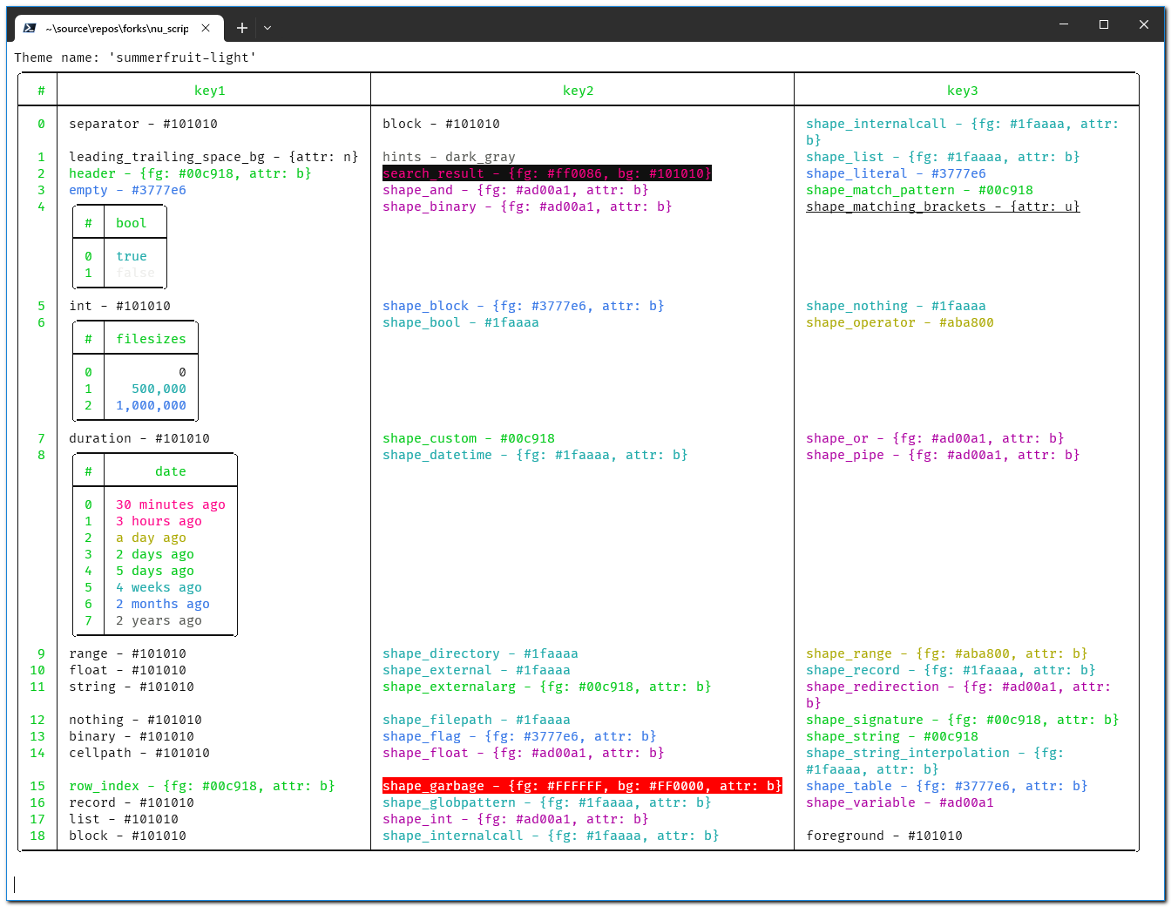Click the 'shape_binary' entry

[x=528, y=206]
